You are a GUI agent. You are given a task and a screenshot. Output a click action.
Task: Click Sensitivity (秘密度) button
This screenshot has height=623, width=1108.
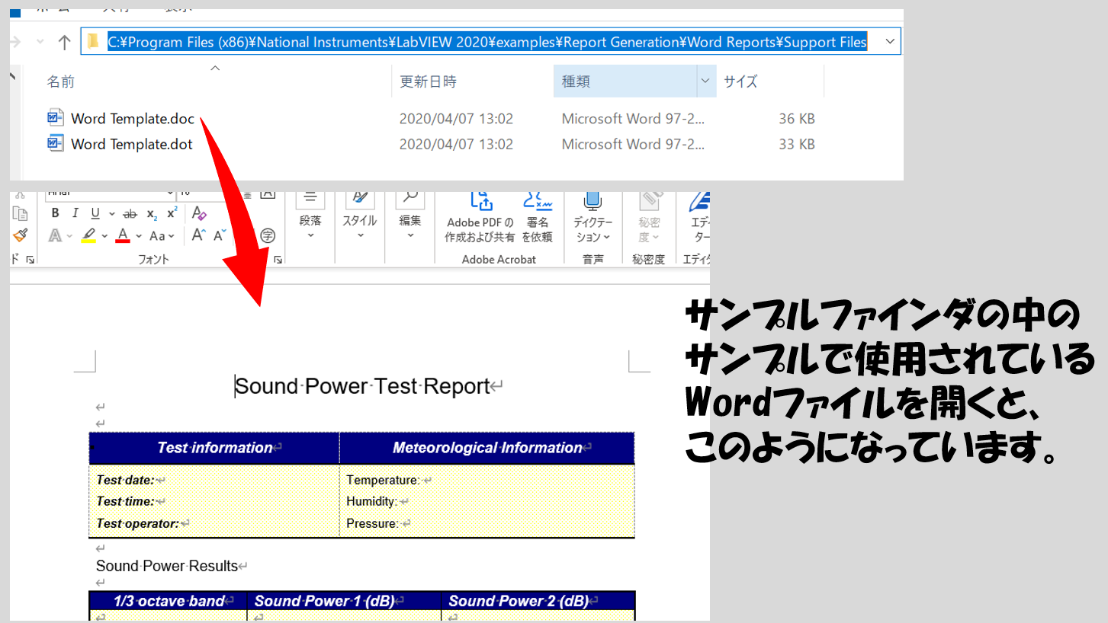tap(650, 218)
